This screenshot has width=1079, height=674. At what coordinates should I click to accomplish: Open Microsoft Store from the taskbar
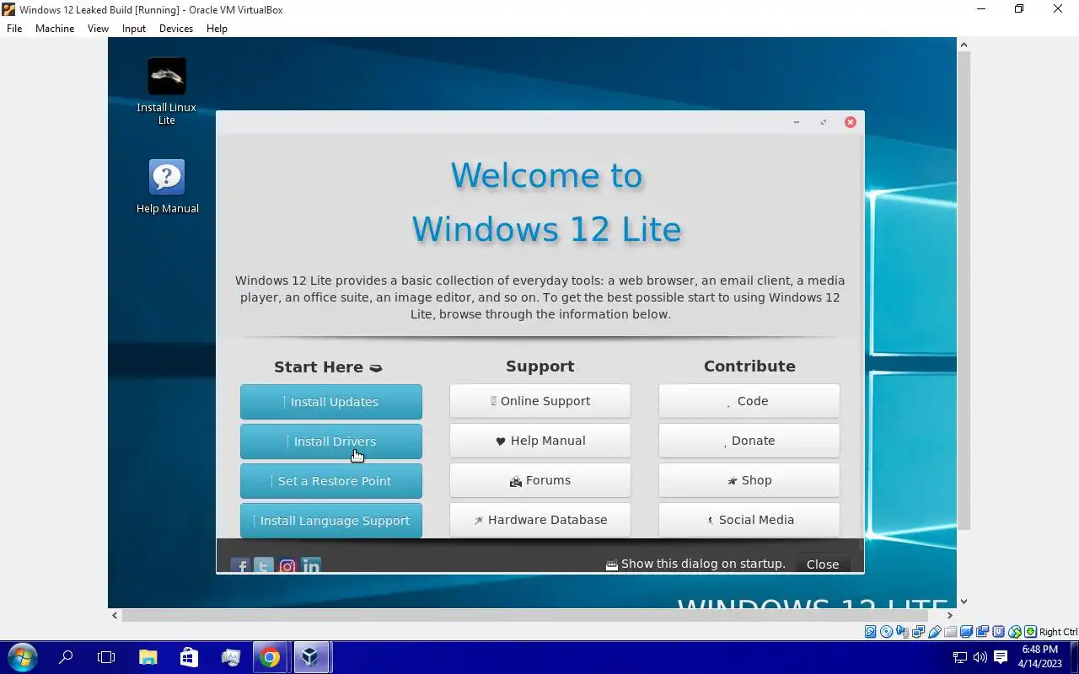coord(189,657)
